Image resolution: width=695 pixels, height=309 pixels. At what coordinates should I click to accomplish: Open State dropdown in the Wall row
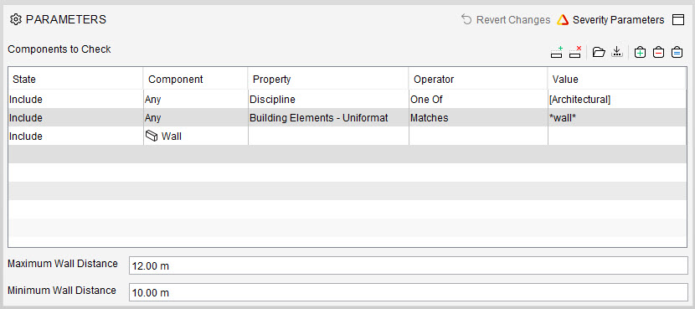click(75, 136)
